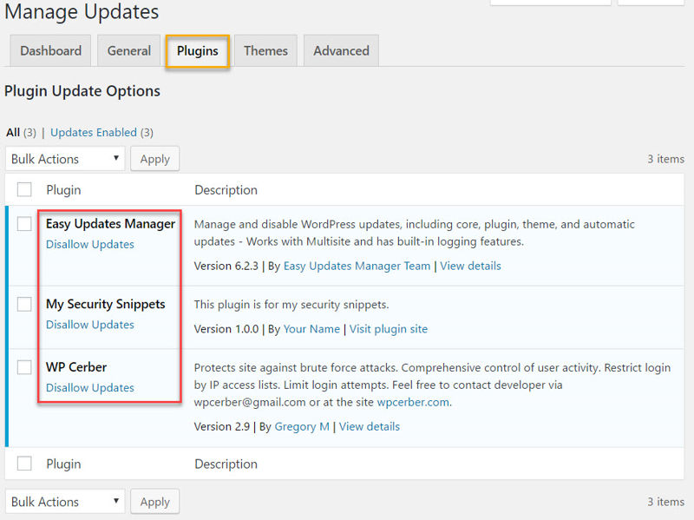This screenshot has width=694, height=520.
Task: Toggle the select-all checkbox in header
Action: tap(24, 189)
